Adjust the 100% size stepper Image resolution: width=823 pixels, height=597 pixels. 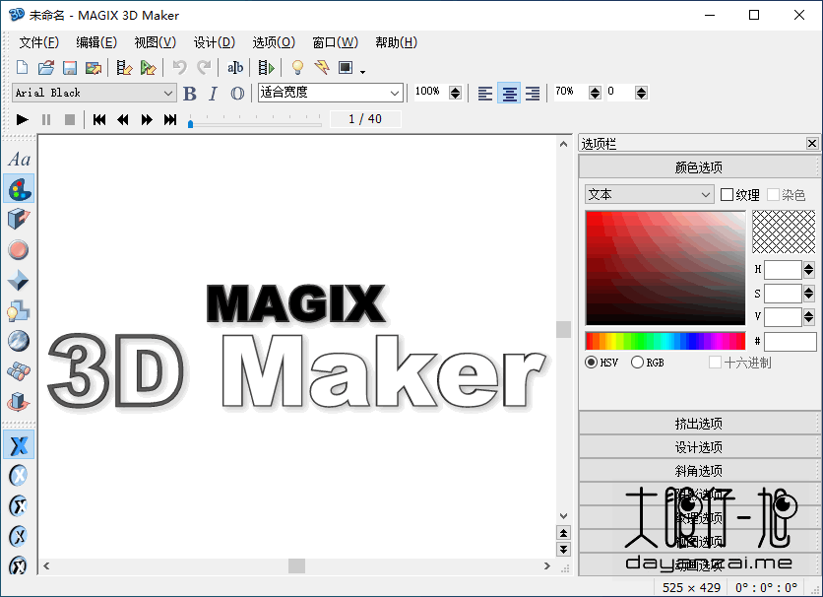[x=455, y=93]
